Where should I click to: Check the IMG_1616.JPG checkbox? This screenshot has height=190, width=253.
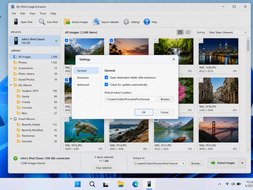[x=201, y=80]
